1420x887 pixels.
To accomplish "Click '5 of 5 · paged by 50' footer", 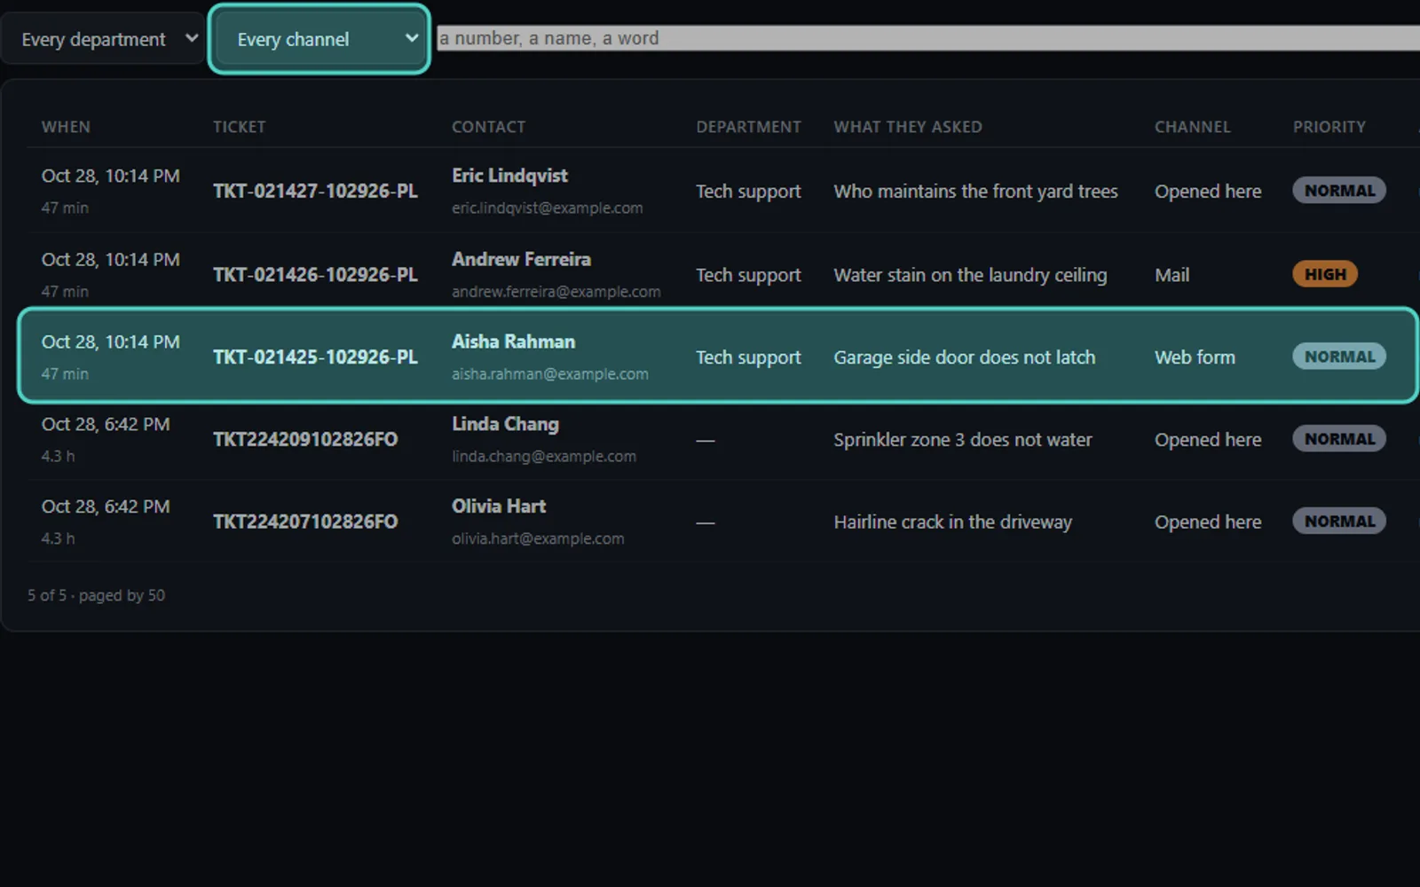I will (96, 595).
